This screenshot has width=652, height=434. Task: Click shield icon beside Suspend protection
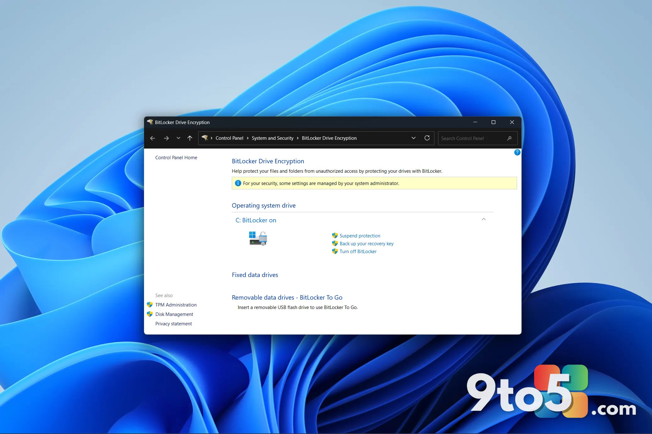tap(335, 236)
